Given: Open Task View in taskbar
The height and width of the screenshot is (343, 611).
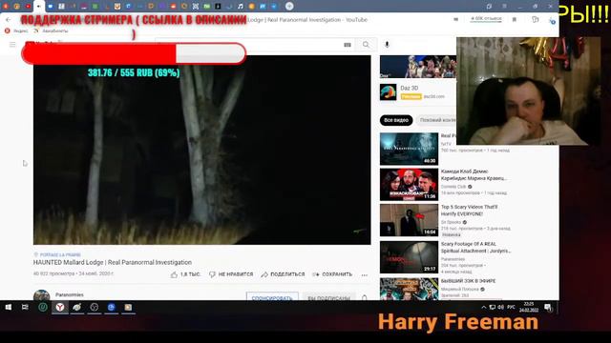Looking at the screenshot, I should coord(25,307).
